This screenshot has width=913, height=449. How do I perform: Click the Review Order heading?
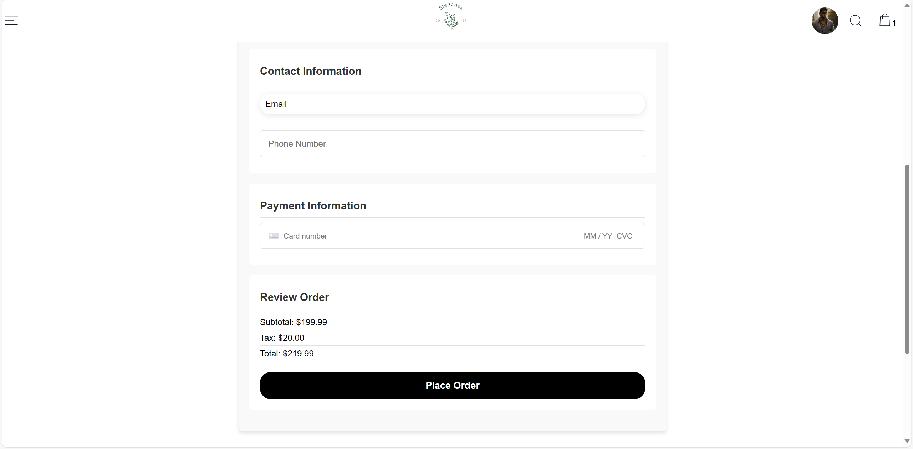click(294, 297)
